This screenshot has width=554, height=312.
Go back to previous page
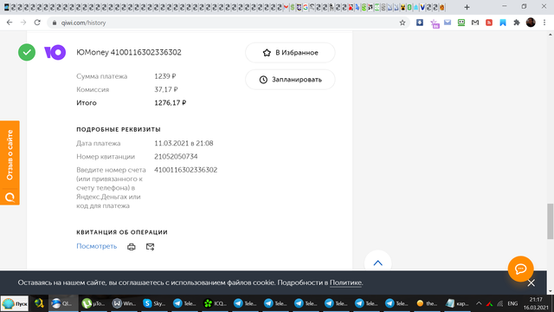(x=10, y=23)
